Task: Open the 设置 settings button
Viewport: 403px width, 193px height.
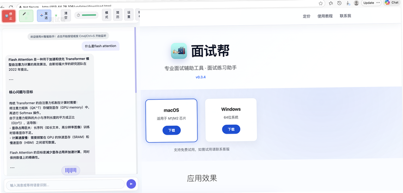Action: (129, 15)
